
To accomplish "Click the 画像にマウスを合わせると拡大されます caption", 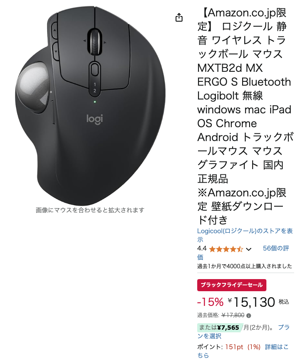I will tap(90, 210).
